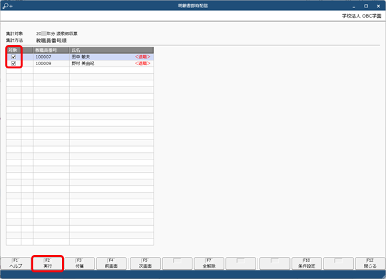Minimize the 明細書即時配信 window
This screenshot has width=386, height=279.
coord(354,6)
